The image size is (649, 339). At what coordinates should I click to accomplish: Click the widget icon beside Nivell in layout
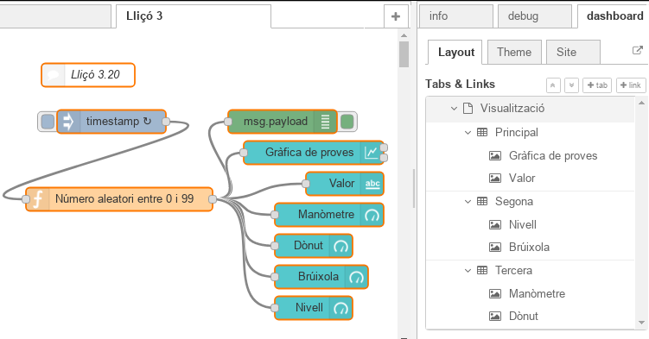pos(495,224)
